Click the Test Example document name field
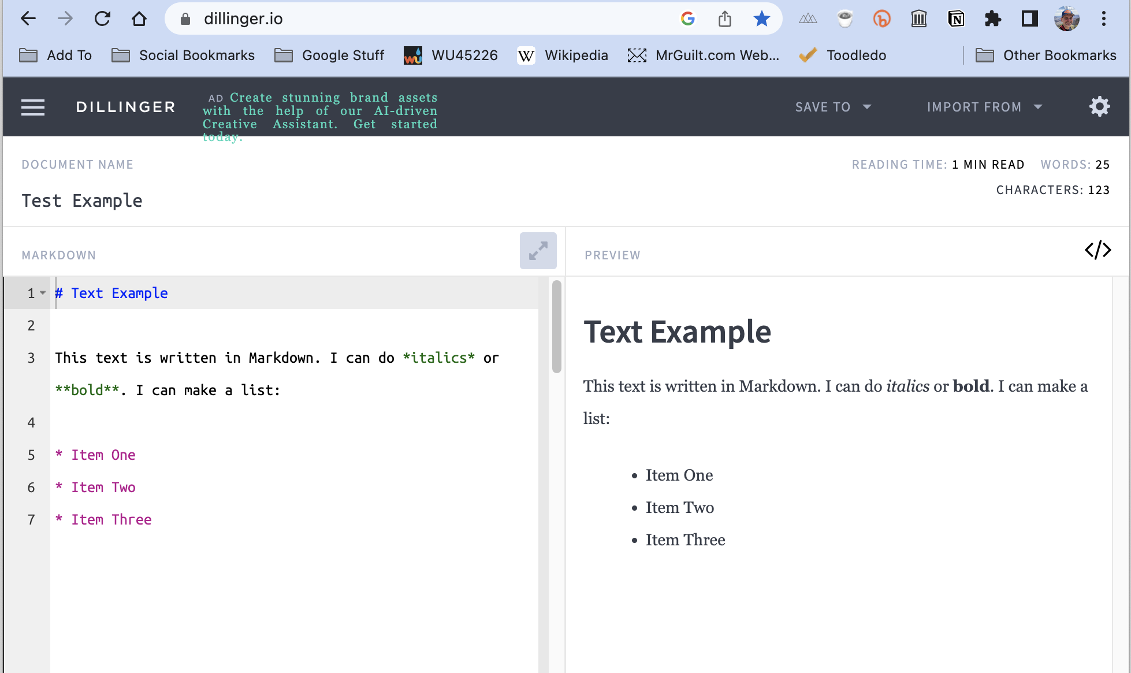The width and height of the screenshot is (1131, 673). (x=82, y=200)
